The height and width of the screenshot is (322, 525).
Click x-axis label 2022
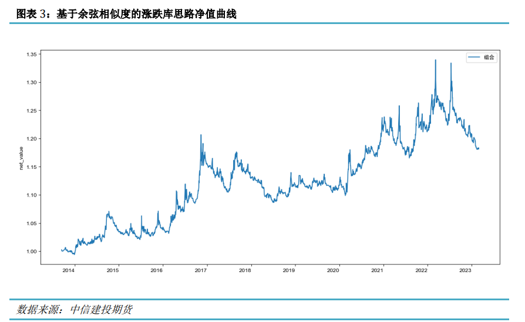[421, 270]
